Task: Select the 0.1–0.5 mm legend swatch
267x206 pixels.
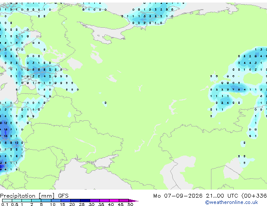Action: click(x=7, y=201)
